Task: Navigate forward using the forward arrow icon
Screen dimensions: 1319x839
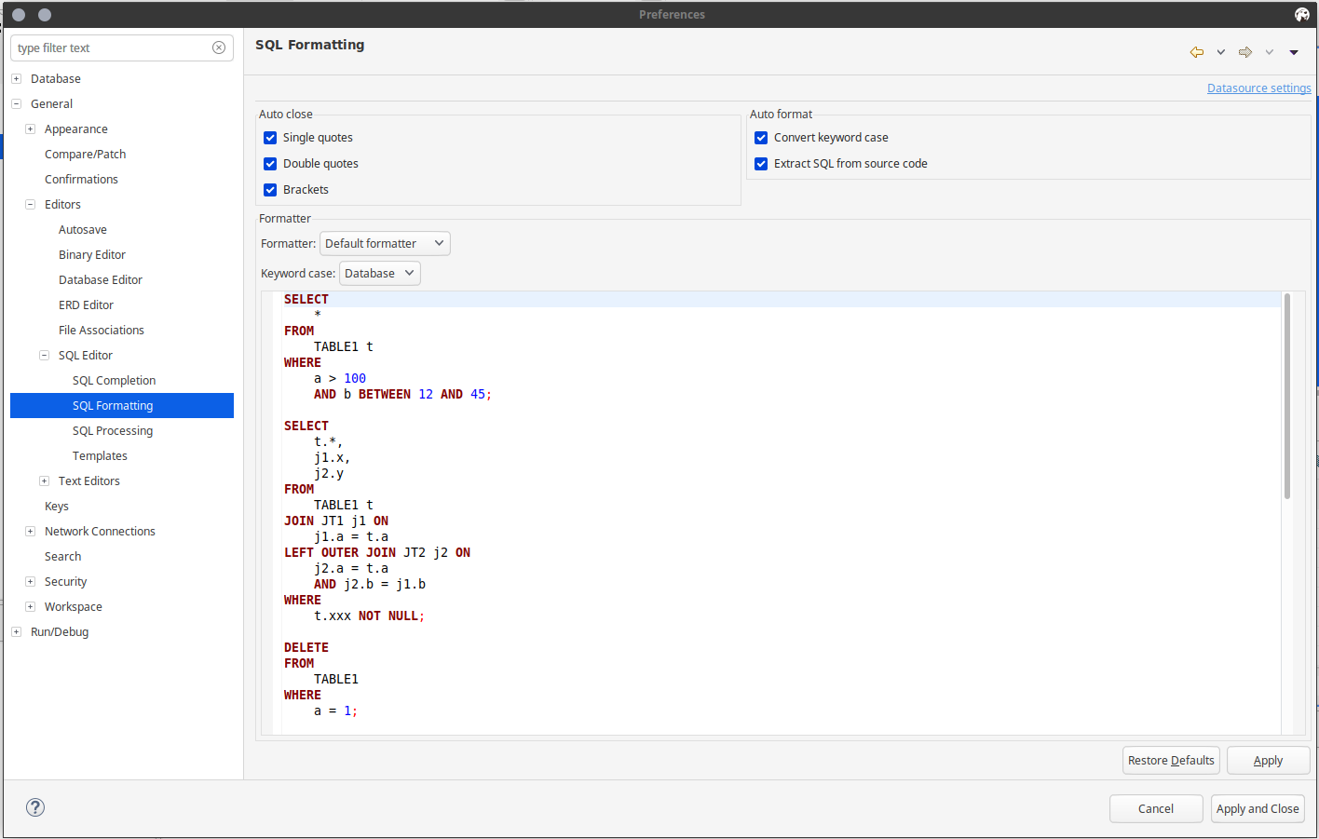Action: click(x=1245, y=52)
